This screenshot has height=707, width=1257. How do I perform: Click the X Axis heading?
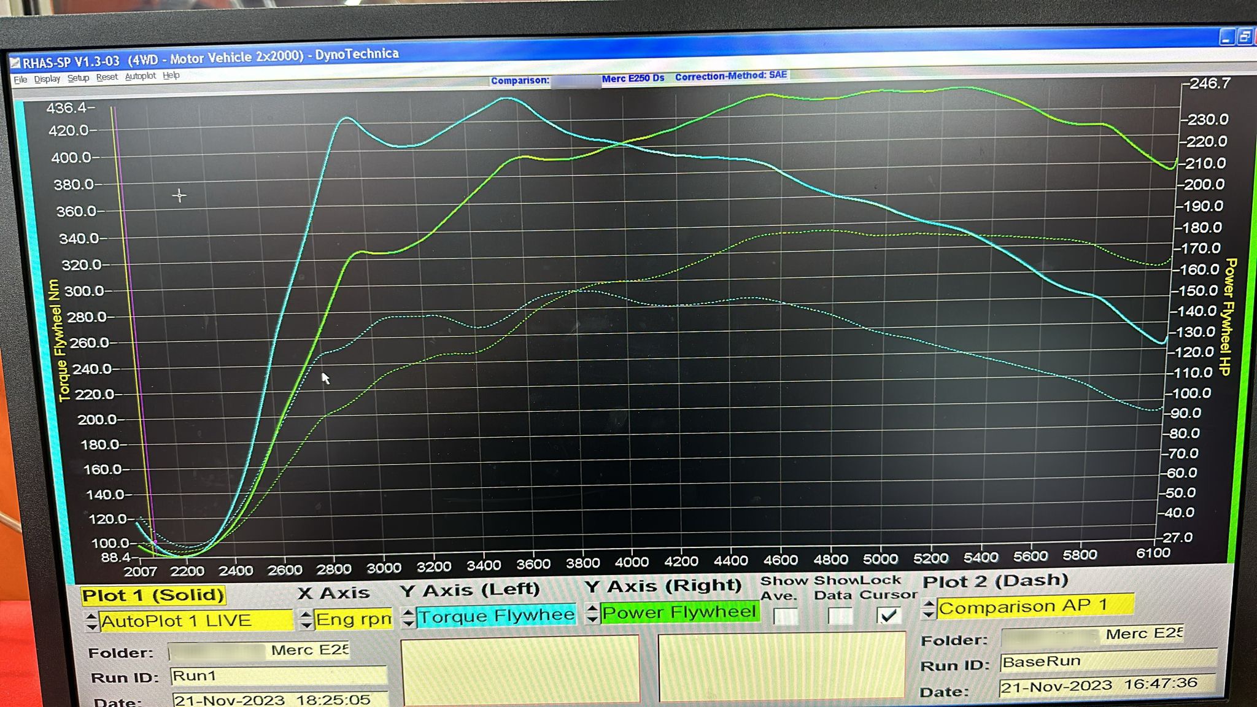tap(333, 593)
